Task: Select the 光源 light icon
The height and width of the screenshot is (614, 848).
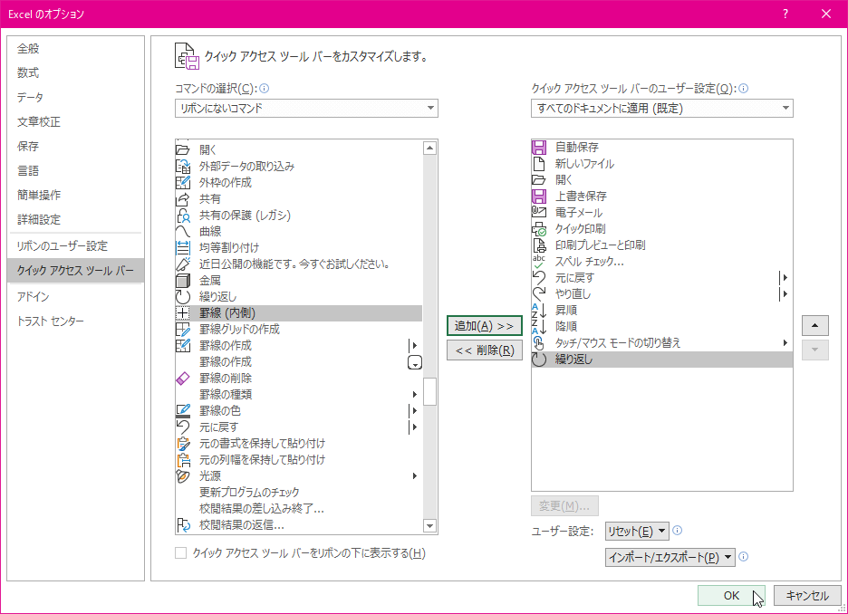Action: (183, 476)
